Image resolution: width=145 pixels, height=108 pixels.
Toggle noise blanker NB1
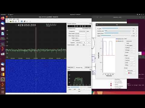coord(78,45)
